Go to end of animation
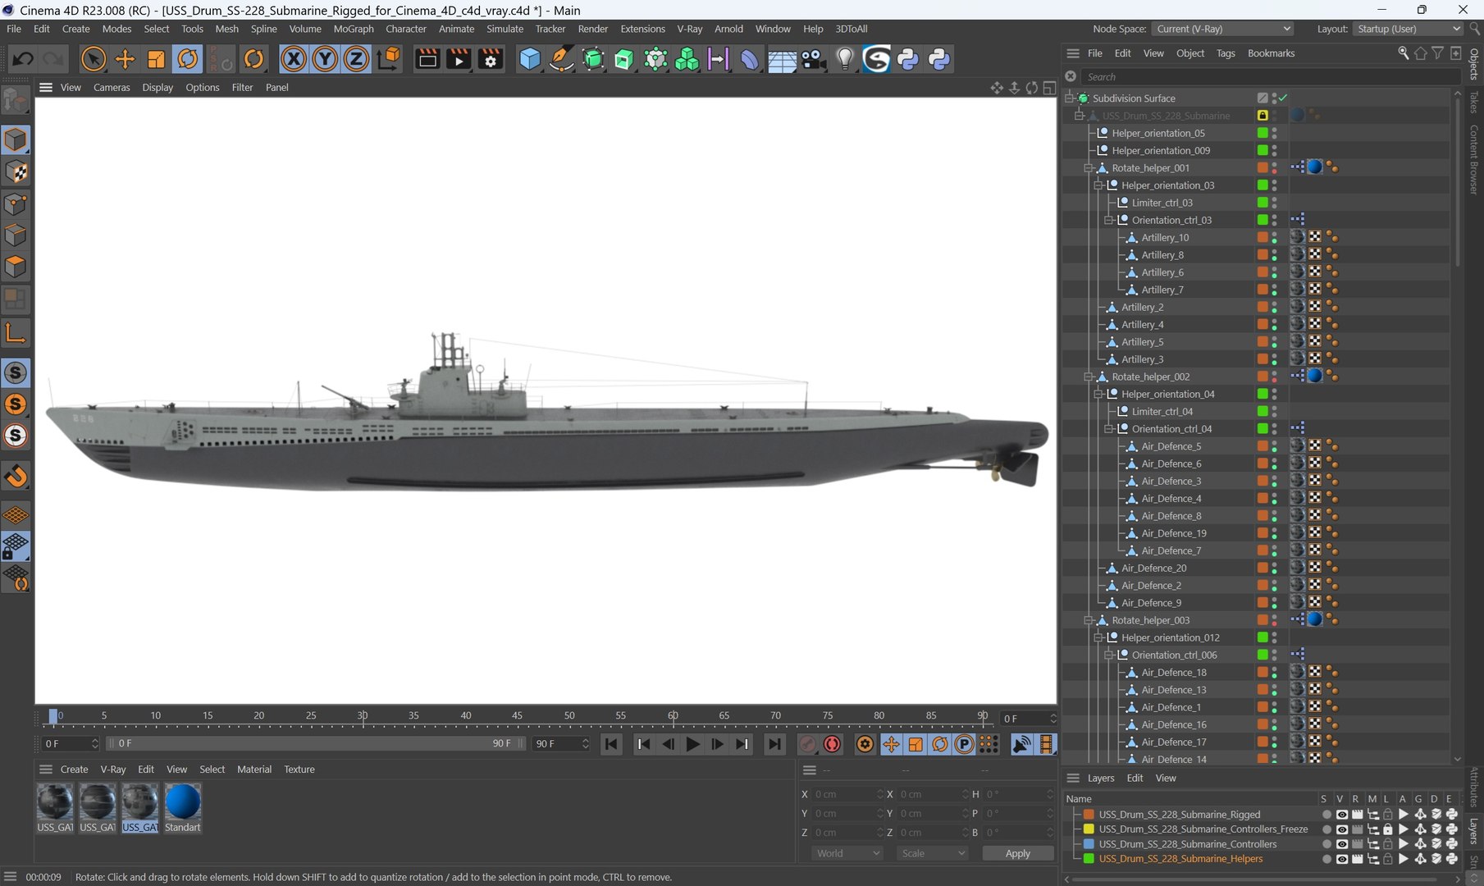The height and width of the screenshot is (886, 1484). pyautogui.click(x=774, y=744)
